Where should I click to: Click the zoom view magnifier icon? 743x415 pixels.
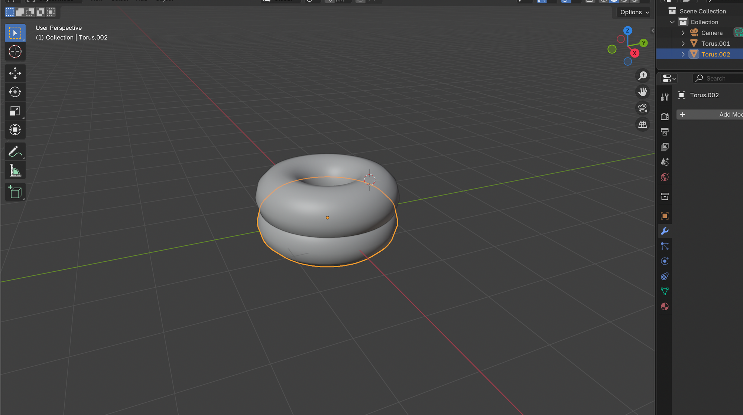[642, 75]
